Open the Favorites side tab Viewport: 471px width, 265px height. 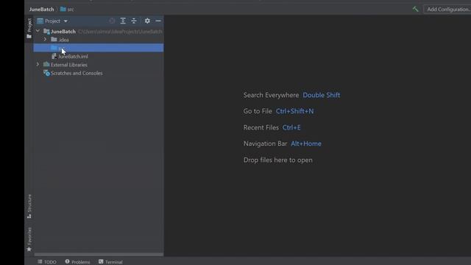pyautogui.click(x=29, y=239)
